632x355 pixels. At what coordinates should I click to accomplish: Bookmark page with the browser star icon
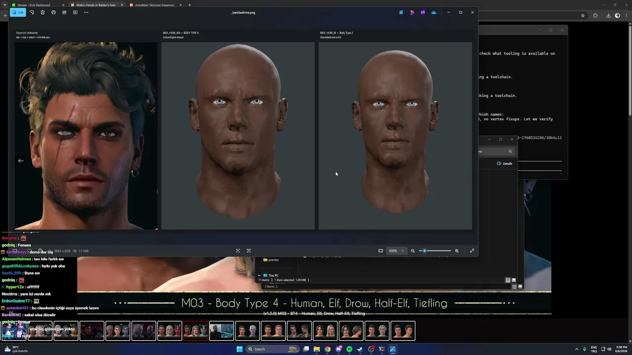pyautogui.click(x=583, y=16)
